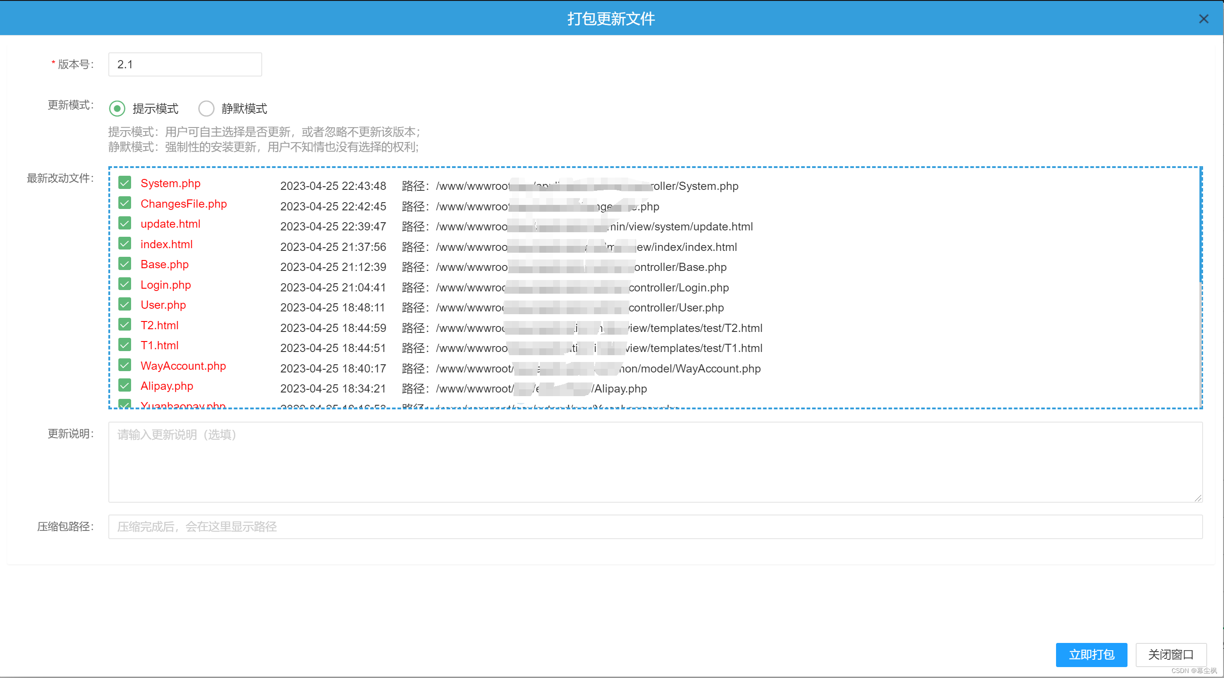Select 静默模式 radio button

[206, 108]
